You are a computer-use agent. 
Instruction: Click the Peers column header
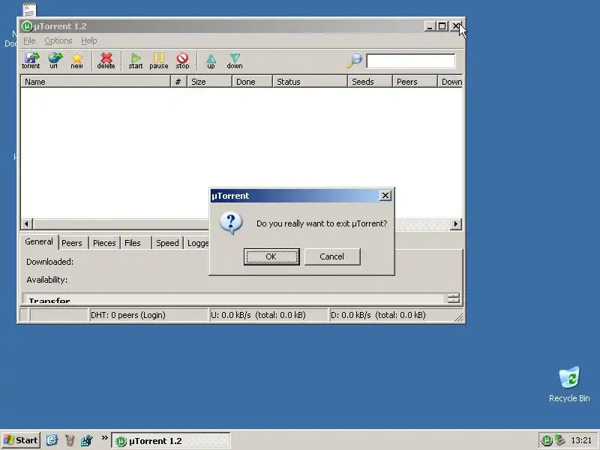pos(415,82)
